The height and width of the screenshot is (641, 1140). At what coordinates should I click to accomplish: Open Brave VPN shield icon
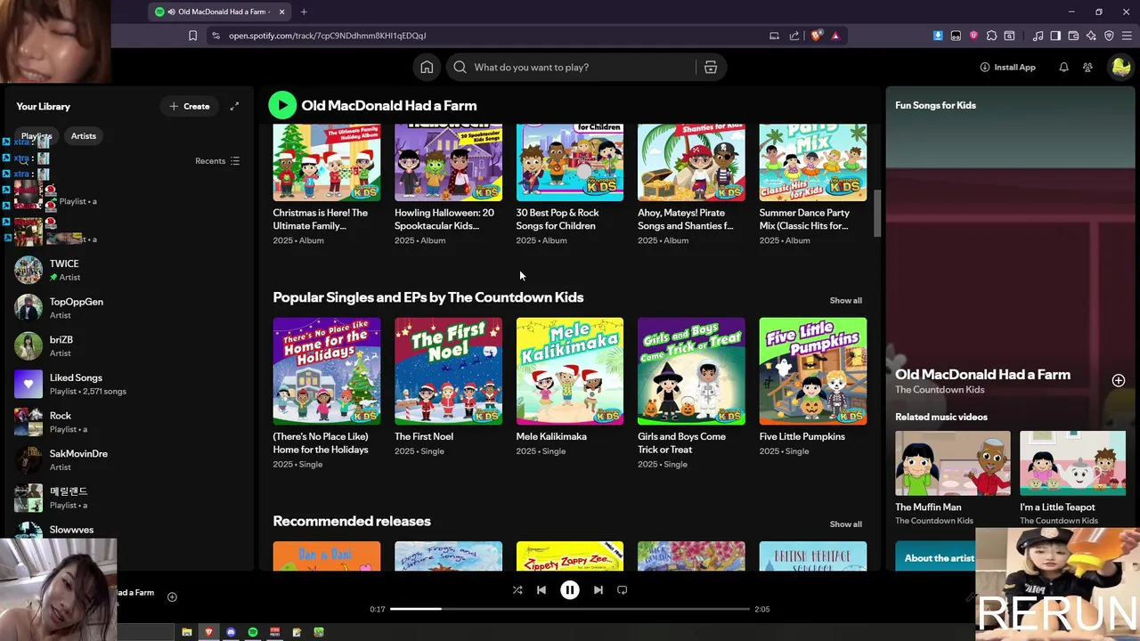(1109, 36)
